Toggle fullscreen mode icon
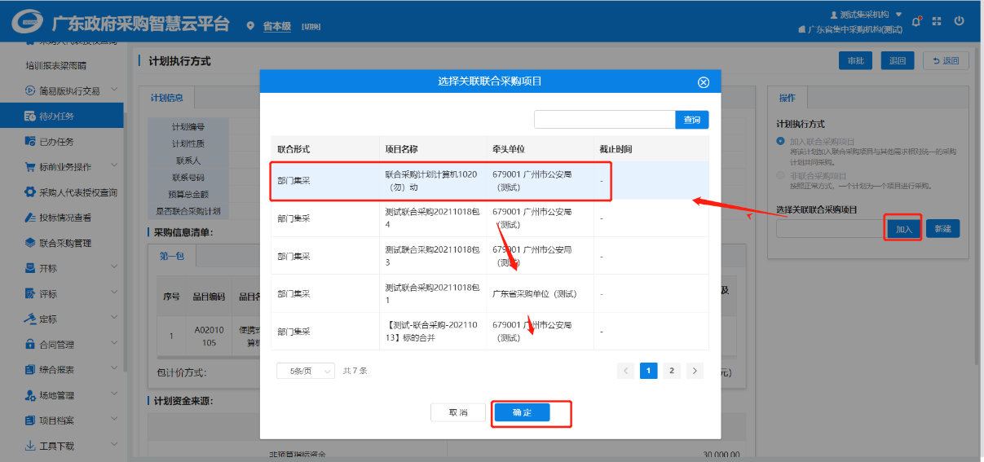This screenshot has height=462, width=984. tap(938, 22)
